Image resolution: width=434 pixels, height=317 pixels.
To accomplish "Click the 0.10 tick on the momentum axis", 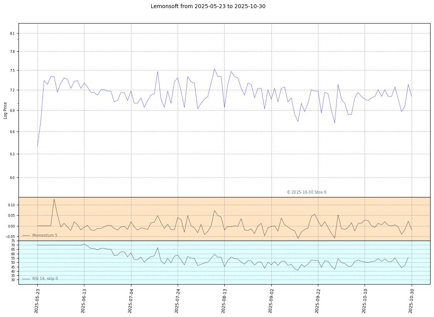I will pos(11,205).
